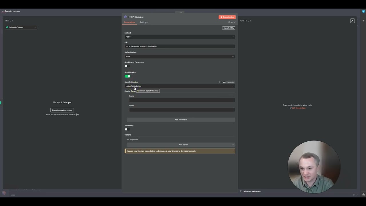Switch to the Parameters tab
This screenshot has width=366, height=206.
coord(129,22)
